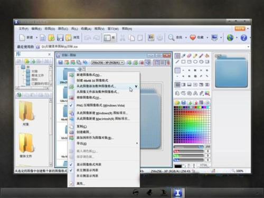Select '在右侧显示列表' option
Screen dimensions: 264x198
point(88,176)
